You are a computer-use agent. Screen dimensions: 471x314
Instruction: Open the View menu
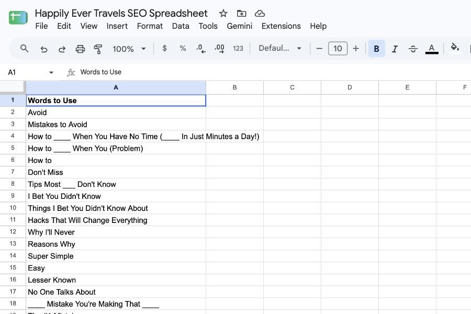[88, 26]
